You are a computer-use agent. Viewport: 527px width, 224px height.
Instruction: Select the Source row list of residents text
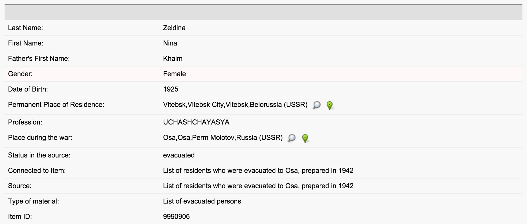click(x=258, y=186)
